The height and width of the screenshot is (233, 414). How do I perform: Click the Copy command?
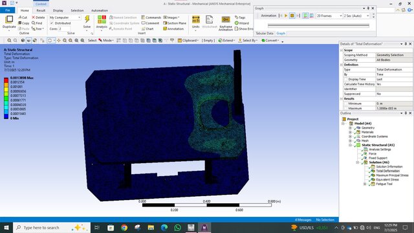(23, 23)
